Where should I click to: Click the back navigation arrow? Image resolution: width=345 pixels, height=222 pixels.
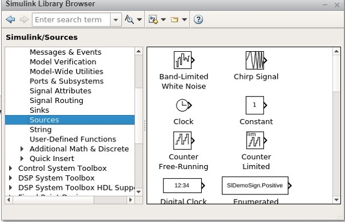(10, 20)
